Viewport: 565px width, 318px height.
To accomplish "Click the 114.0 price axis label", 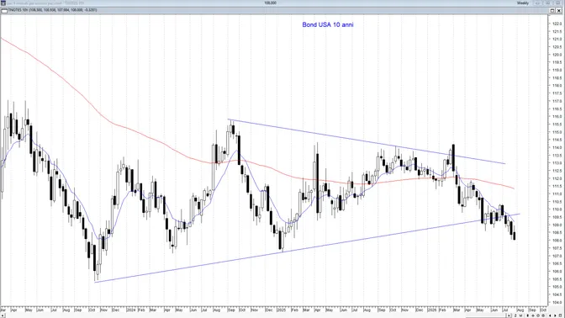I will pos(557,148).
